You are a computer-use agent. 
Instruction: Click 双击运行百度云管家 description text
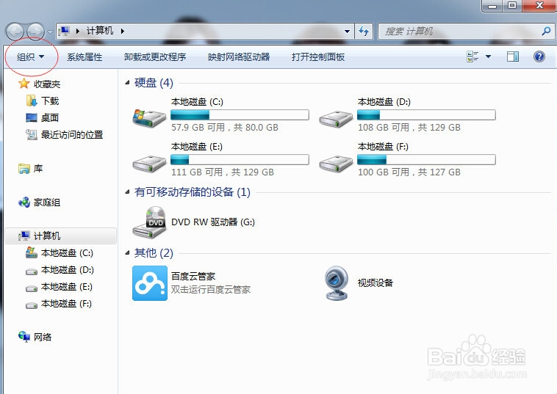[211, 289]
